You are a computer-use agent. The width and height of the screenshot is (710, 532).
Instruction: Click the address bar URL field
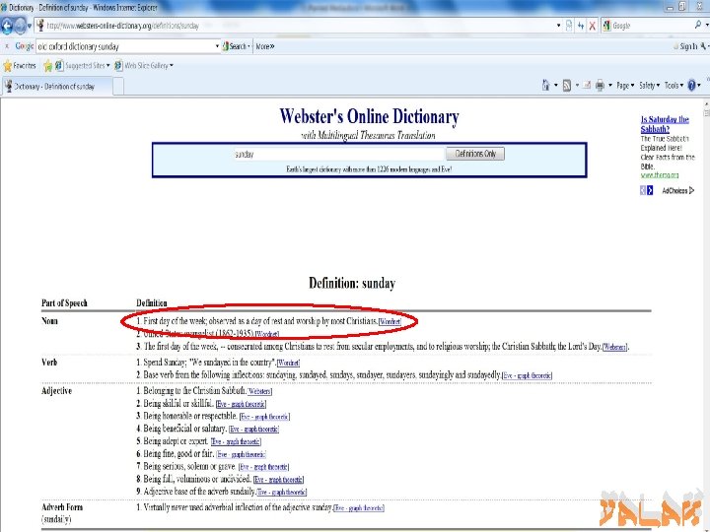294,26
